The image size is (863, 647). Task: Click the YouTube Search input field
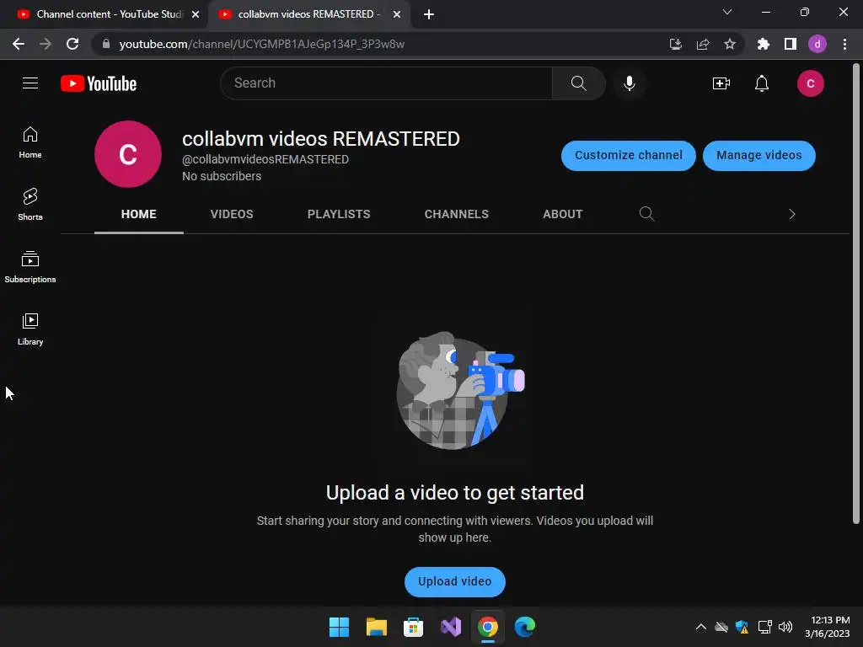click(386, 83)
